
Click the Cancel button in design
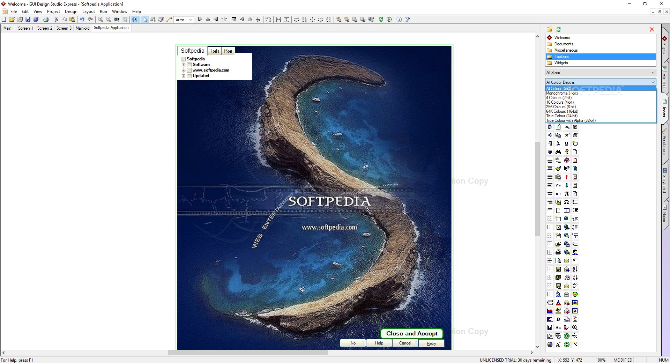point(405,343)
